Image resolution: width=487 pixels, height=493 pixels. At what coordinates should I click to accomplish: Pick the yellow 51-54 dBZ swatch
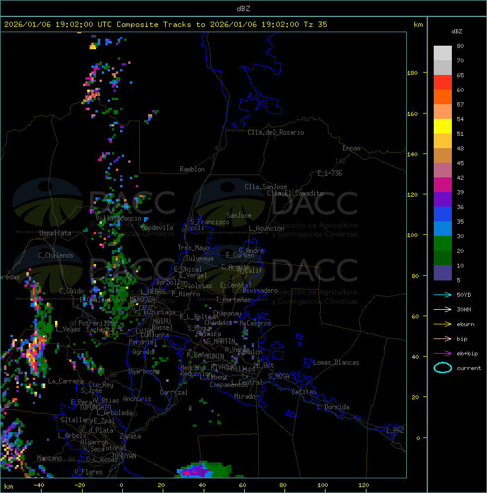click(443, 126)
